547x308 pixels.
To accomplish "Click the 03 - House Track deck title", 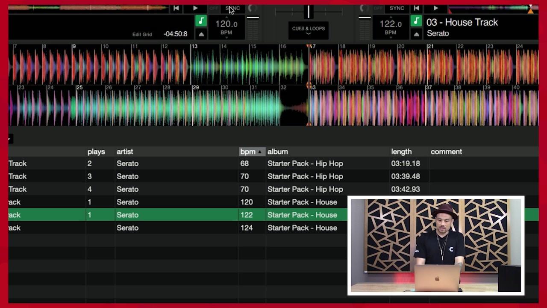I will pos(462,22).
